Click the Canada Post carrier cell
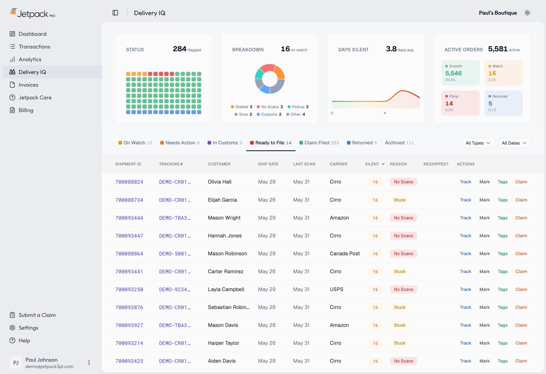This screenshot has width=546, height=374. 345,254
